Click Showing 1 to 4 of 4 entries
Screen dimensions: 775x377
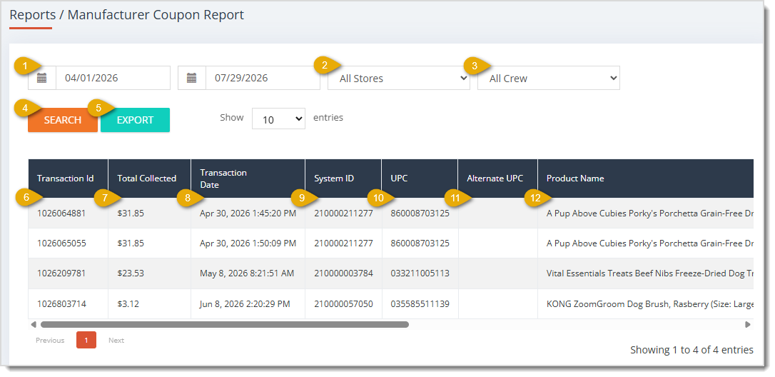pos(692,350)
